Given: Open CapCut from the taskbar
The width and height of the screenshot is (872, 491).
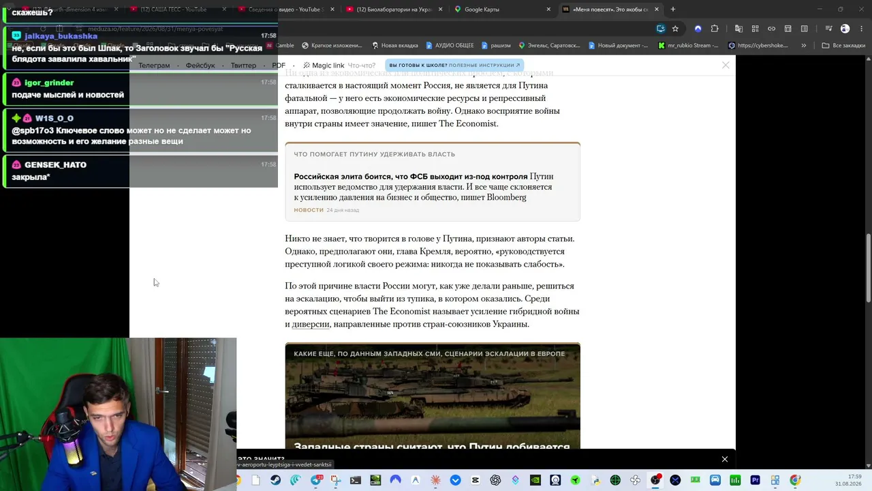Looking at the screenshot, I should [475, 480].
